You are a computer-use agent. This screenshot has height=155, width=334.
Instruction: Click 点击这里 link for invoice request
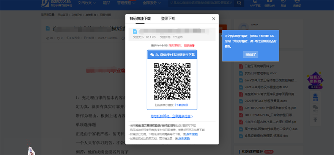click(x=184, y=139)
